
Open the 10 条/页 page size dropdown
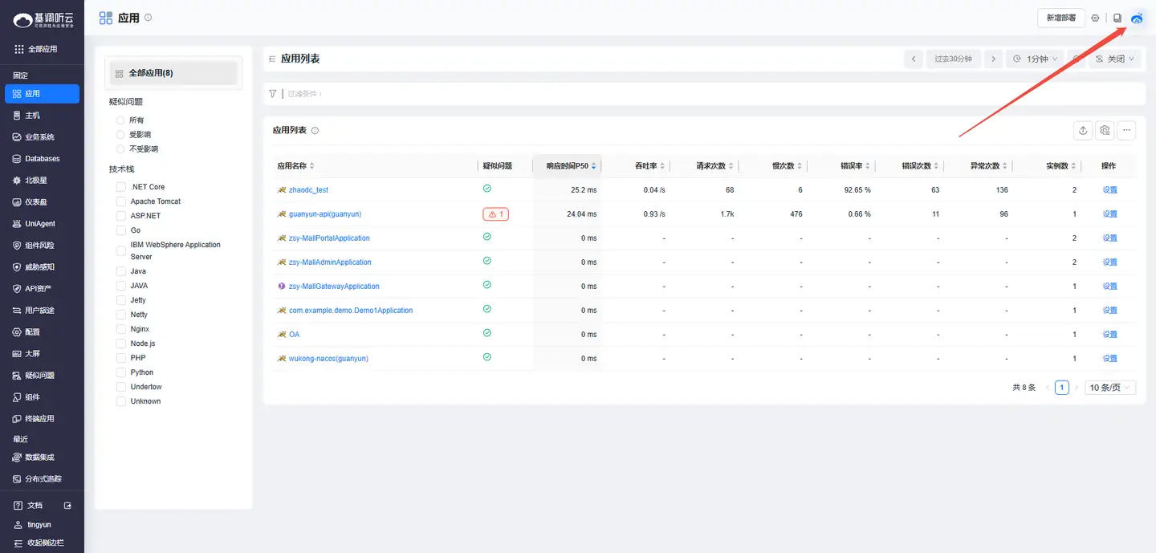(1110, 388)
